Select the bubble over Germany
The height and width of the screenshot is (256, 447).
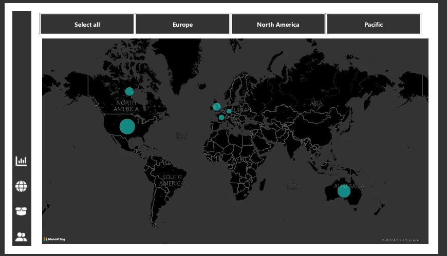coord(229,111)
